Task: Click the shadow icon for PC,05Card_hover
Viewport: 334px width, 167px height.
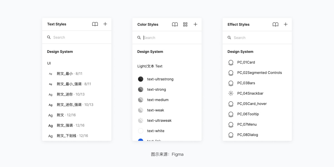Action: pos(231,104)
